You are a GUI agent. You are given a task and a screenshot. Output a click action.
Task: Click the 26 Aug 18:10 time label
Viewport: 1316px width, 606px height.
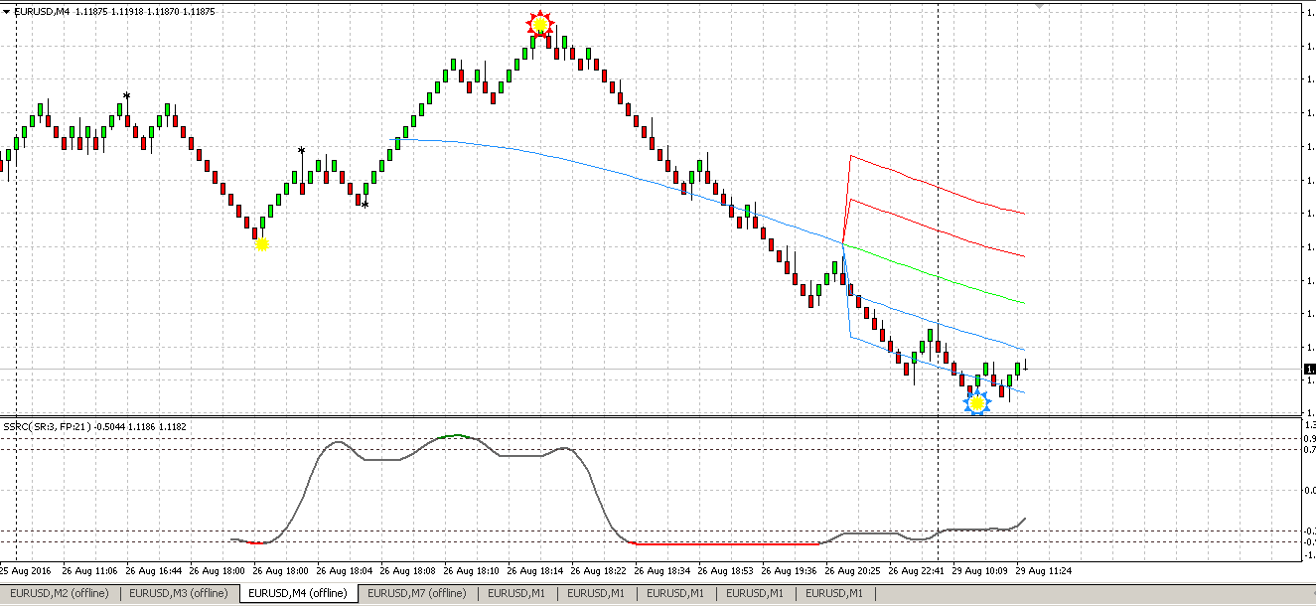pyautogui.click(x=473, y=571)
